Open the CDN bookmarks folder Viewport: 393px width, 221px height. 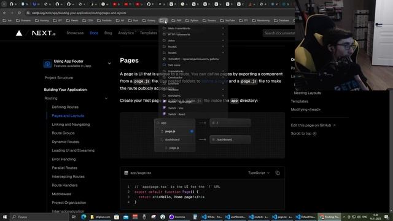[x=88, y=20]
